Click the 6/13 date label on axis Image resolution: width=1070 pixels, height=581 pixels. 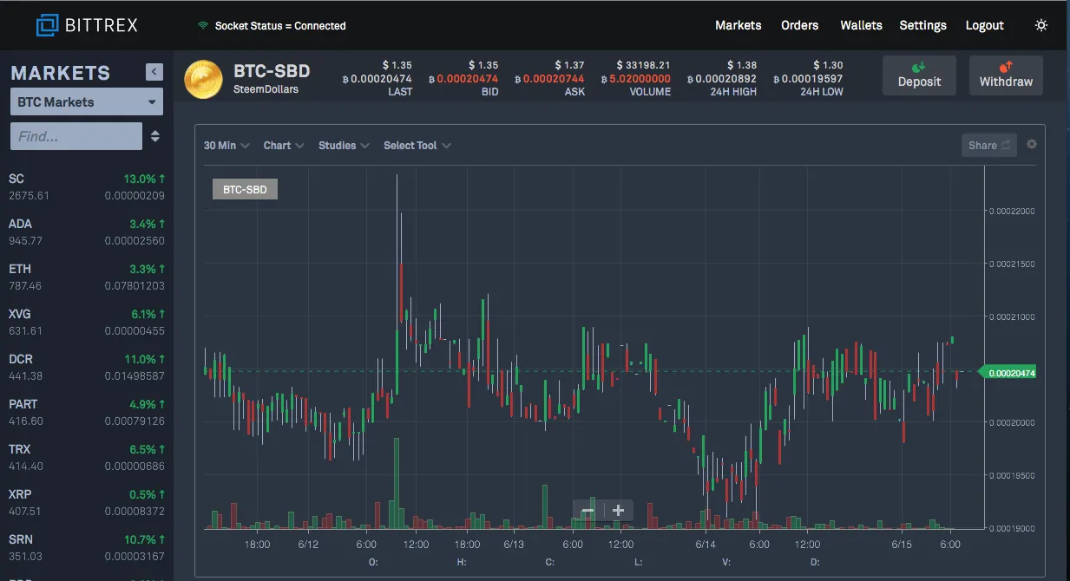pos(514,544)
